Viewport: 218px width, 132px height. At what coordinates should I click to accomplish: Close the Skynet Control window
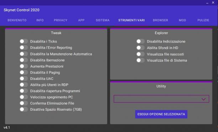coord(213,2)
